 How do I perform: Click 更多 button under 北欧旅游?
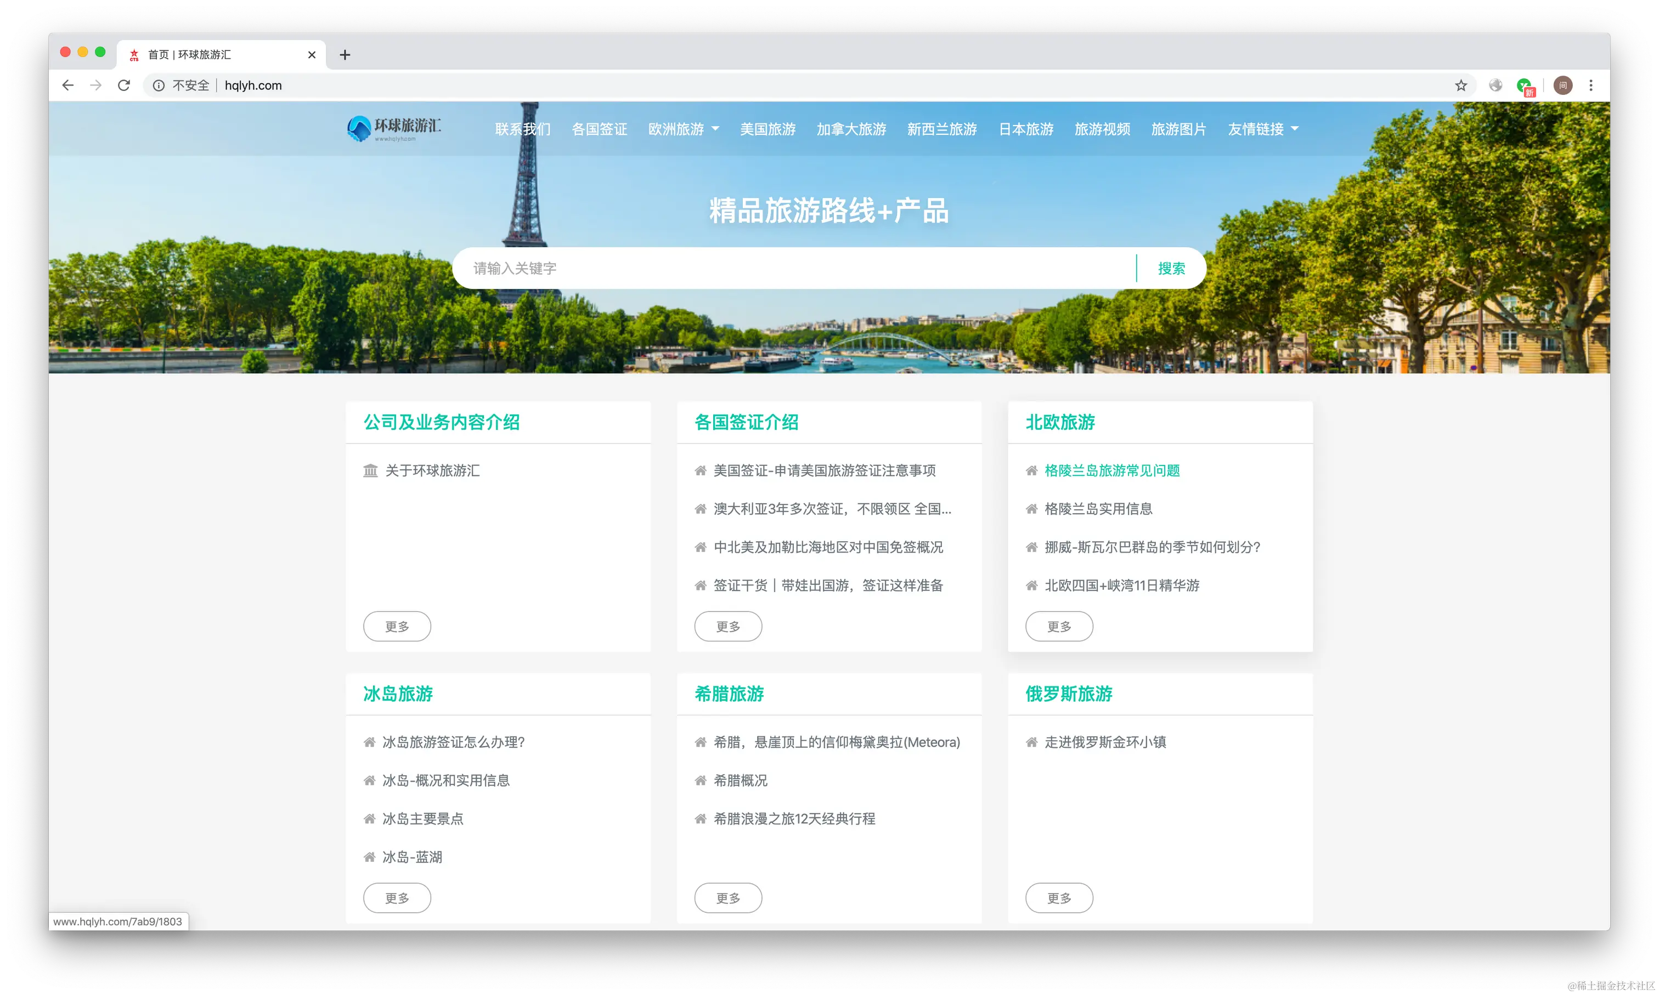[x=1059, y=626]
